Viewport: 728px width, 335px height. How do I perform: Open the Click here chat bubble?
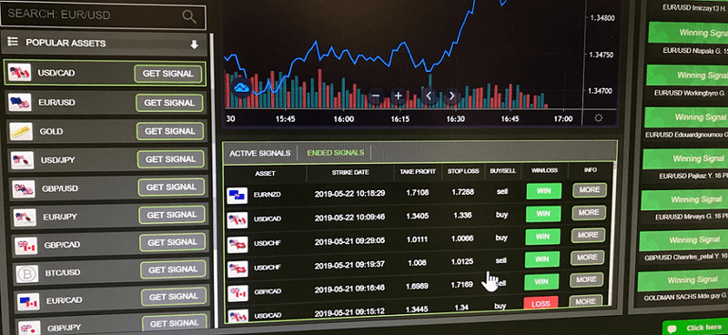click(695, 328)
